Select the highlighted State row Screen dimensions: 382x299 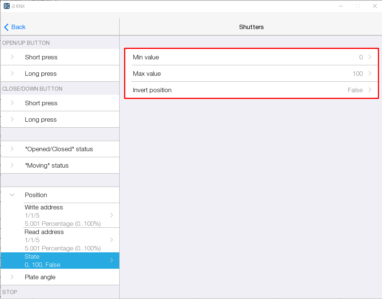point(60,261)
